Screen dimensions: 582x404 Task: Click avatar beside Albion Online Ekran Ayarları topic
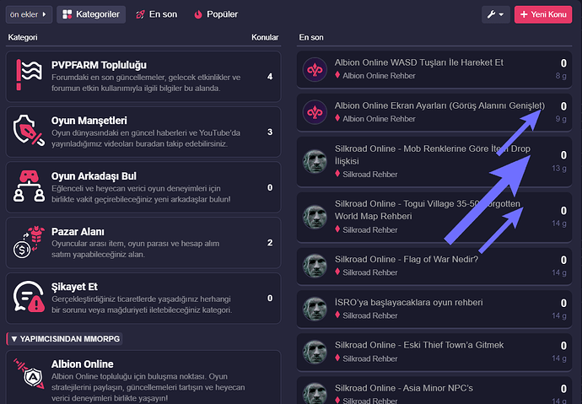pos(315,112)
